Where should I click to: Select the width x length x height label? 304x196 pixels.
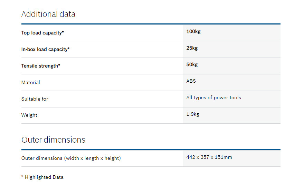click(x=71, y=158)
